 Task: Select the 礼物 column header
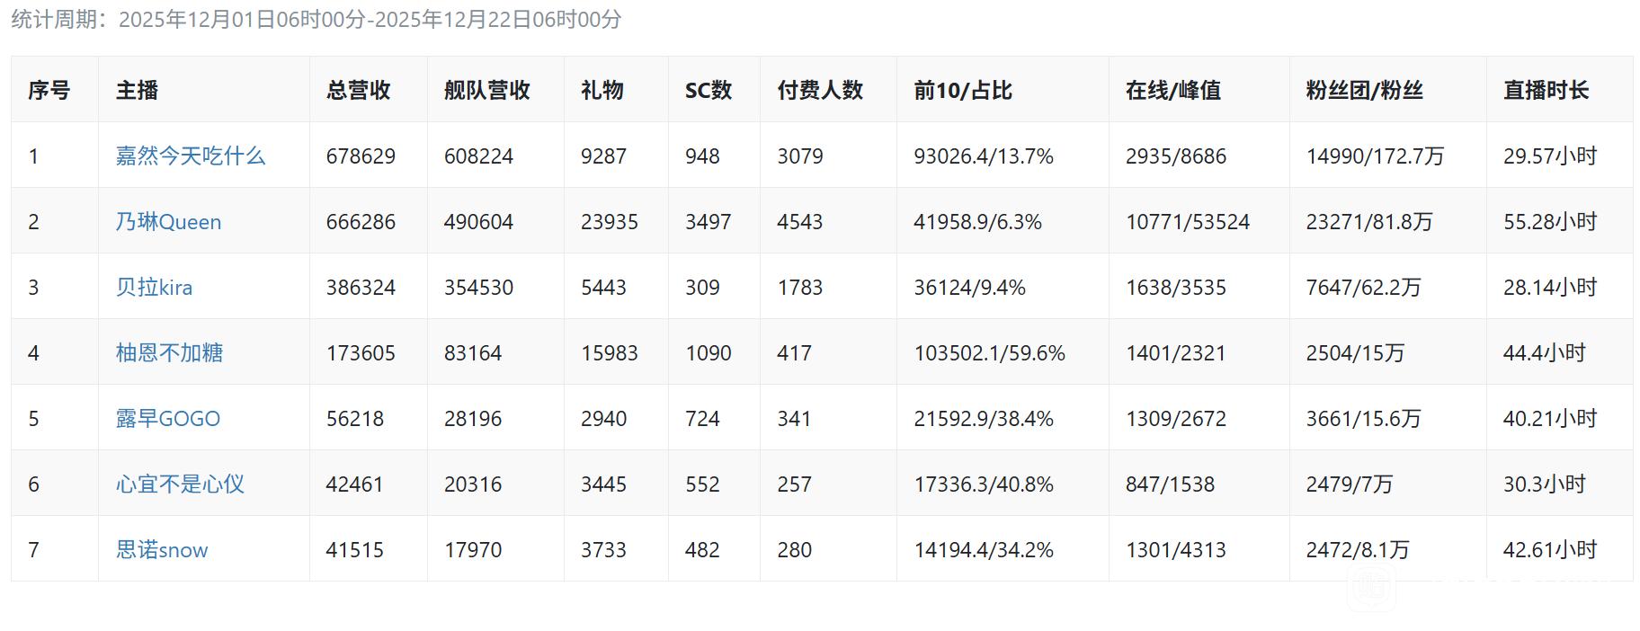[x=602, y=90]
